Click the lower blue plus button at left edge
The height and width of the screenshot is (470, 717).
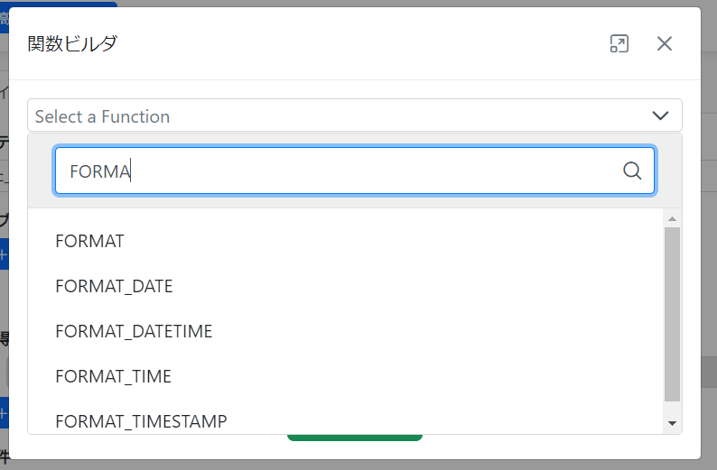[x=3, y=412]
